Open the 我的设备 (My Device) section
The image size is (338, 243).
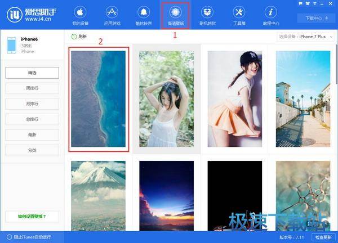[x=80, y=16]
